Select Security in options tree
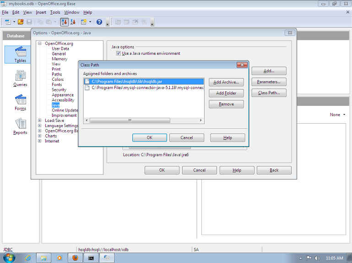The height and width of the screenshot is (263, 352). pyautogui.click(x=59, y=90)
